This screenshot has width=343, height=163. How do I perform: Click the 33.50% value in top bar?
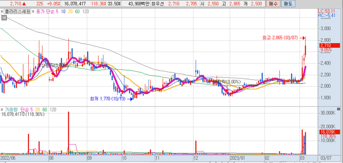click(x=114, y=4)
